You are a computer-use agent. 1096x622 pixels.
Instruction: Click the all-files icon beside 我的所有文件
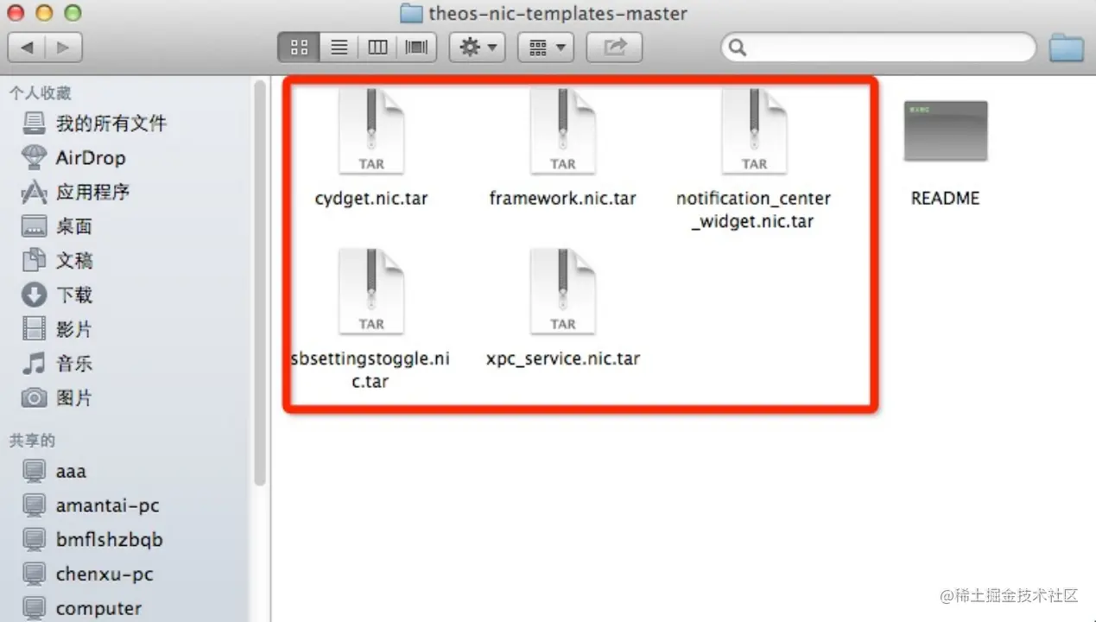[34, 124]
